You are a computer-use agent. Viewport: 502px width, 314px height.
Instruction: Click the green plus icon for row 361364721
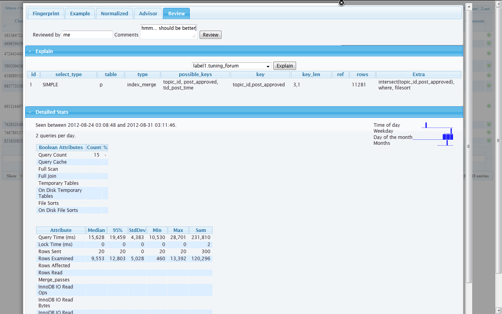click(489, 35)
